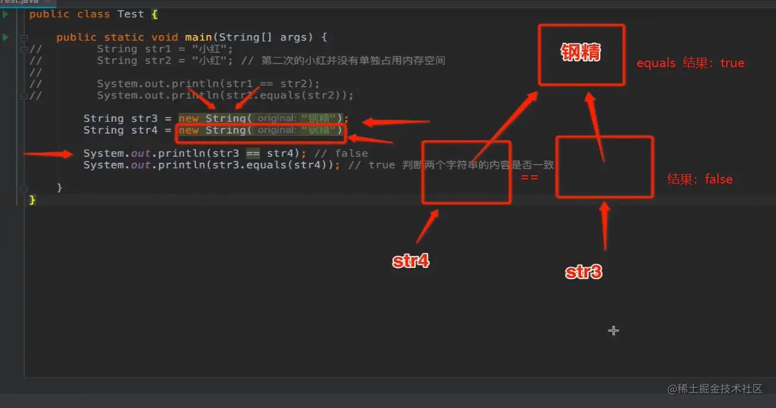Click the red 'str3' annotation label

pyautogui.click(x=583, y=272)
